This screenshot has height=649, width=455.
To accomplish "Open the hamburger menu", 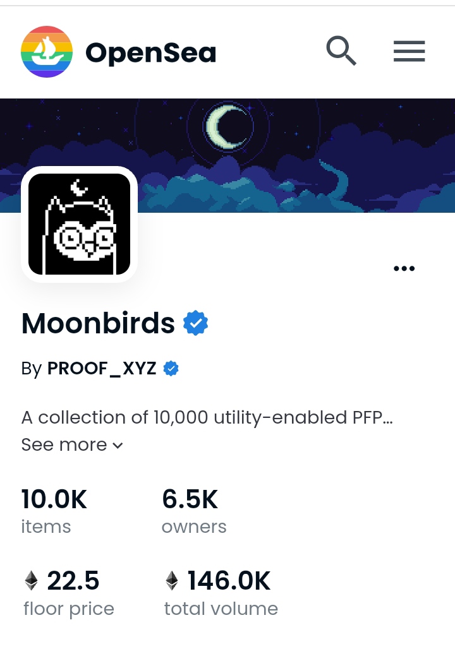I will [409, 51].
